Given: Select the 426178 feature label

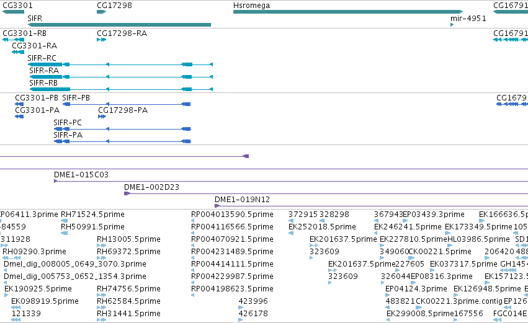Looking at the screenshot, I should click(x=253, y=314).
